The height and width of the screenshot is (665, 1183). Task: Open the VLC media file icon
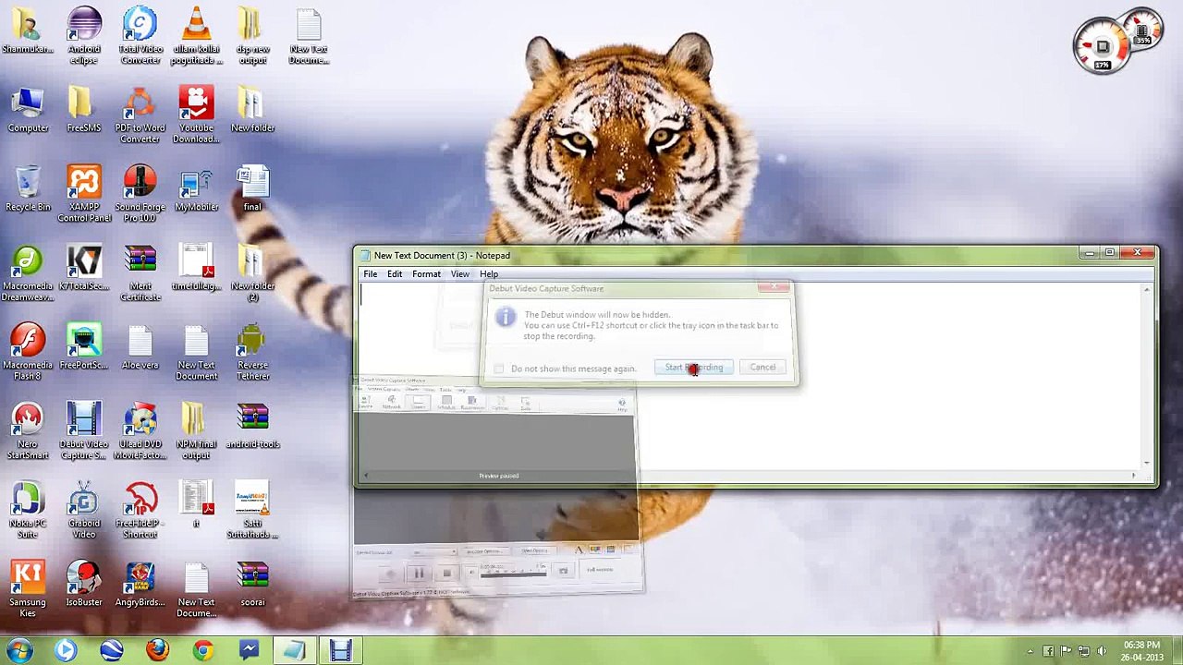click(x=196, y=35)
